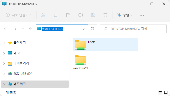Minimize the DESKTOP-MV9VDEG window
This screenshot has height=96, width=170.
(x=140, y=4)
